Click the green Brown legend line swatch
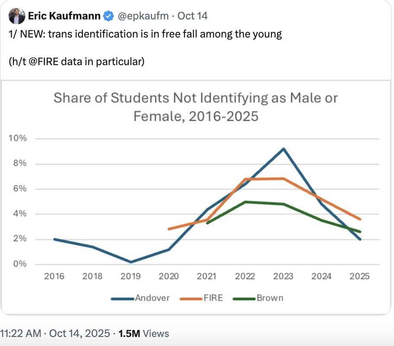 coord(244,298)
